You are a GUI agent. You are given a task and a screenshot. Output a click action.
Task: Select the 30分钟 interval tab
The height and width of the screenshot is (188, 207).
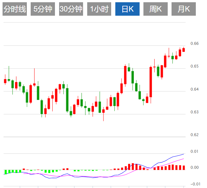(71, 9)
